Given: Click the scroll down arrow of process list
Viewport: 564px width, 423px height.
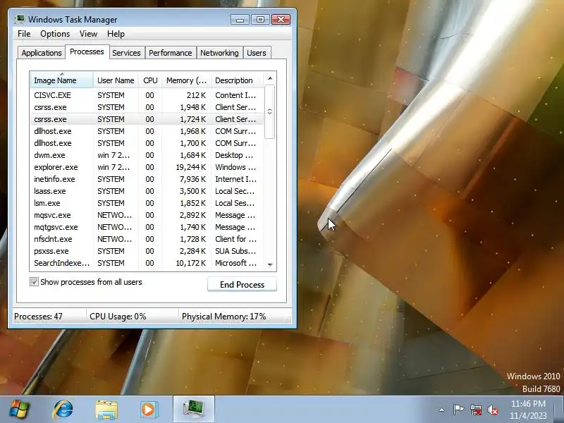Looking at the screenshot, I should coord(270,265).
